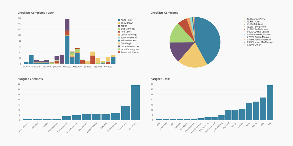Click the '19.3% zapier' pie legend entry
Viewport: 293px width, 146px height.
pyautogui.click(x=252, y=22)
